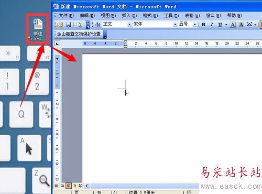Click the character scaling icon
262x194 pixels.
pos(249,25)
